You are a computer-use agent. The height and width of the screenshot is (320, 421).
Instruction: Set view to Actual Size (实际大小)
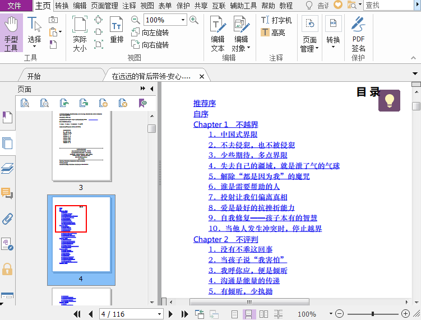80,33
